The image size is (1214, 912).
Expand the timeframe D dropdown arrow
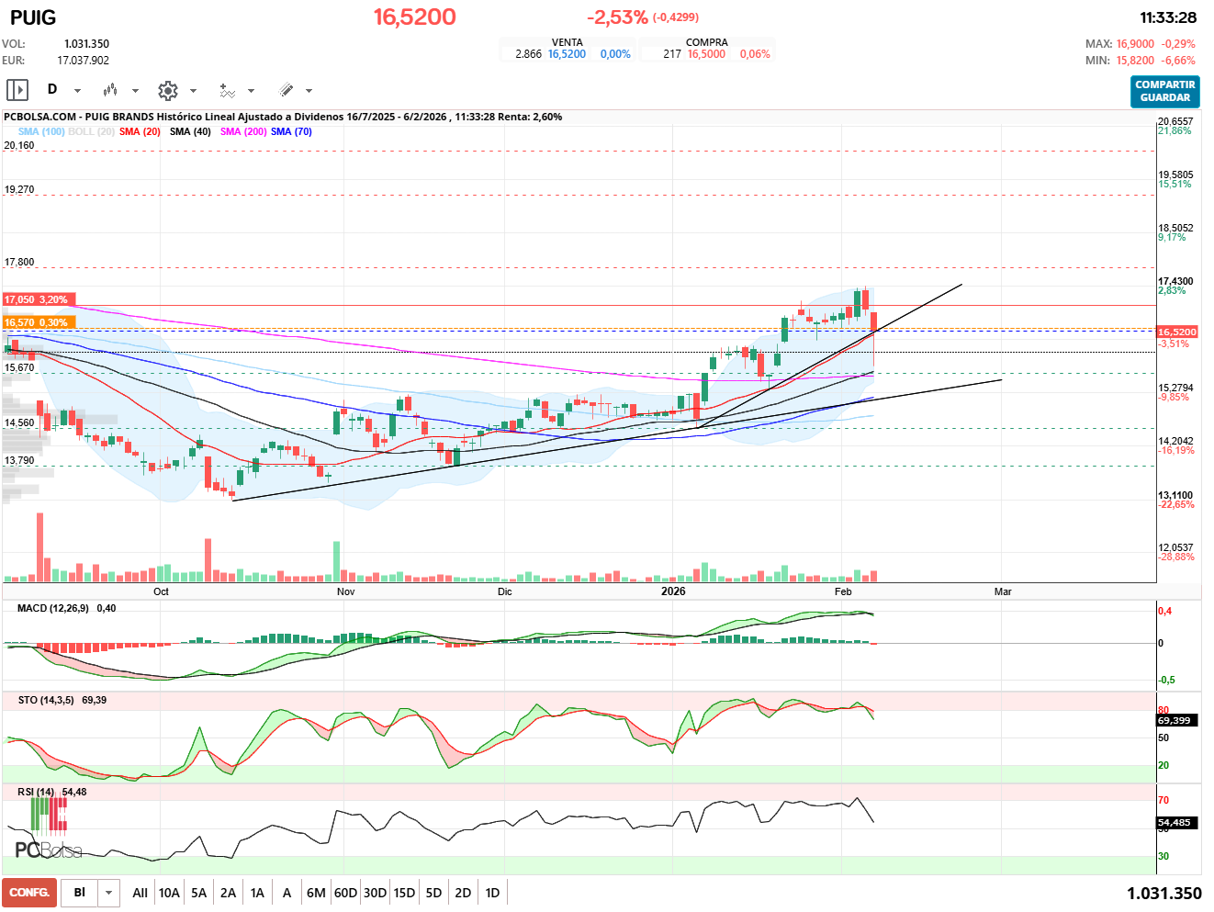[77, 91]
